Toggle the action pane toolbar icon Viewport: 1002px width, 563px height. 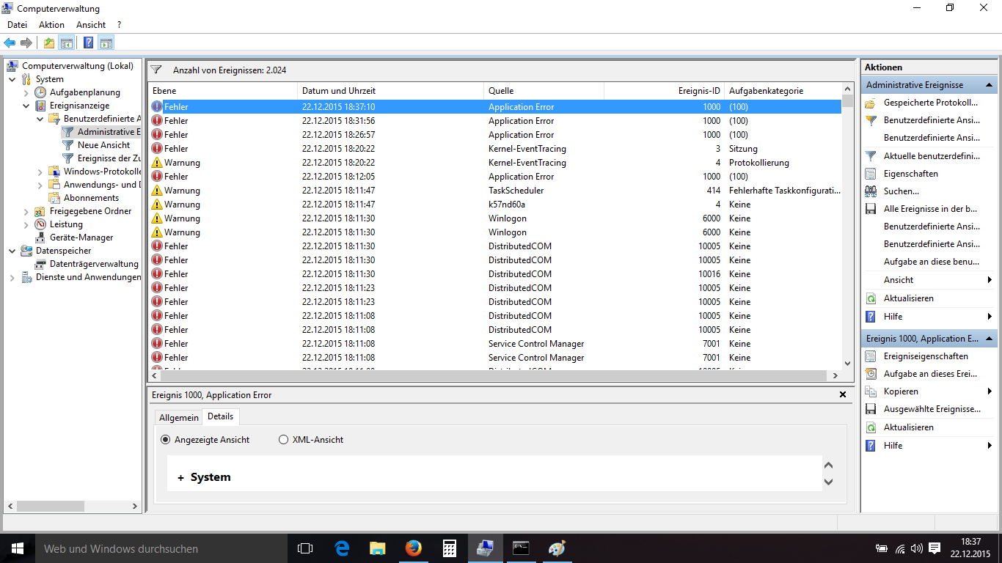point(106,43)
